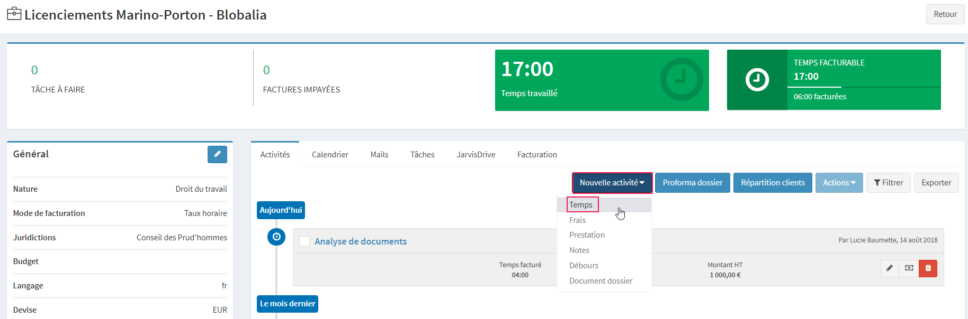This screenshot has width=968, height=319.
Task: Click the Conseil des Prud'hommes value
Action: pos(182,238)
